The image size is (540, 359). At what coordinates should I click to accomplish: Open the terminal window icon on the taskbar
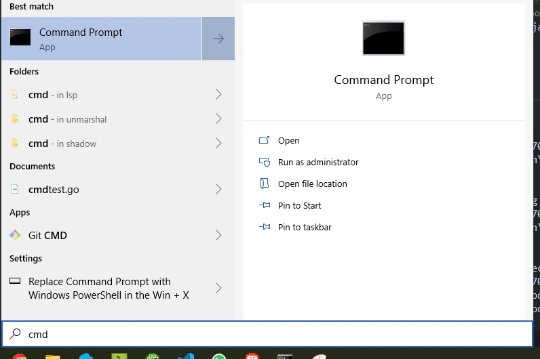(x=285, y=356)
